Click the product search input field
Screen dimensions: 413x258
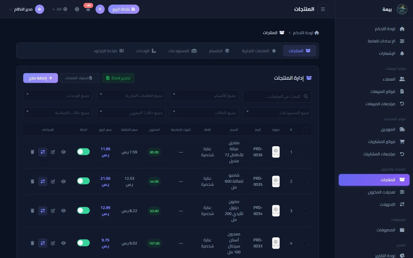[x=277, y=96]
